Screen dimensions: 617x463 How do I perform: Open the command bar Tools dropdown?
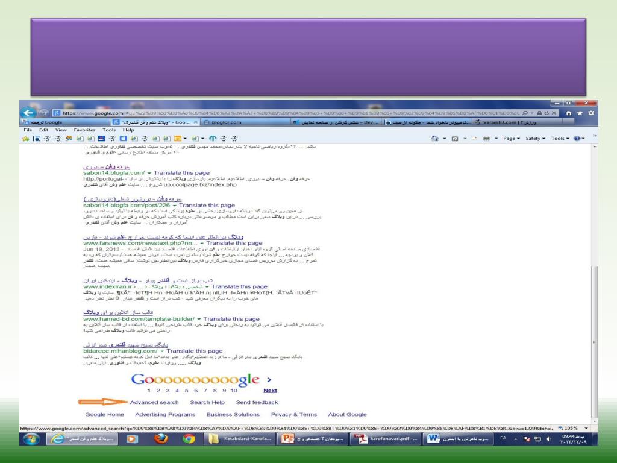(x=560, y=139)
